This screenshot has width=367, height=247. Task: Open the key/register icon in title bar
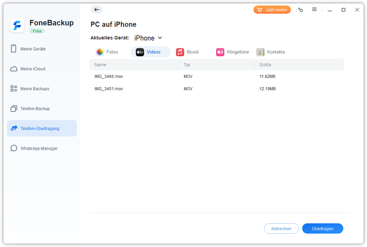click(300, 10)
